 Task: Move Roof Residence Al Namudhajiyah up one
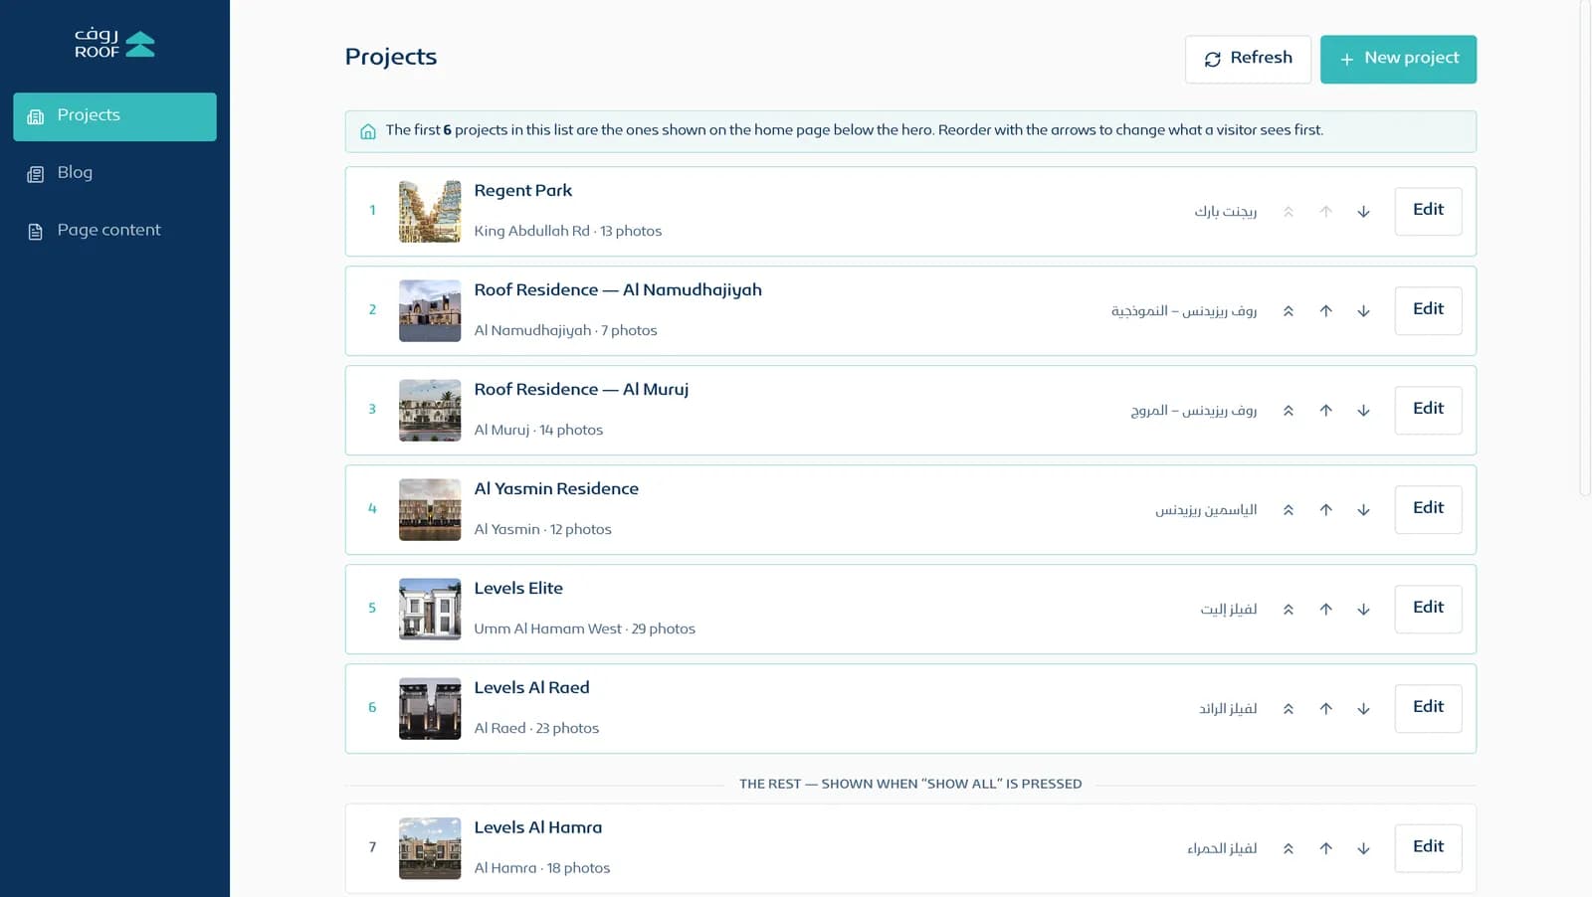1326,311
